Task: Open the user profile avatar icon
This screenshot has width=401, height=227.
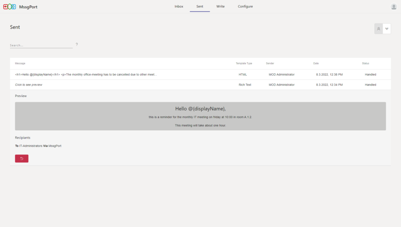Action: click(x=394, y=6)
